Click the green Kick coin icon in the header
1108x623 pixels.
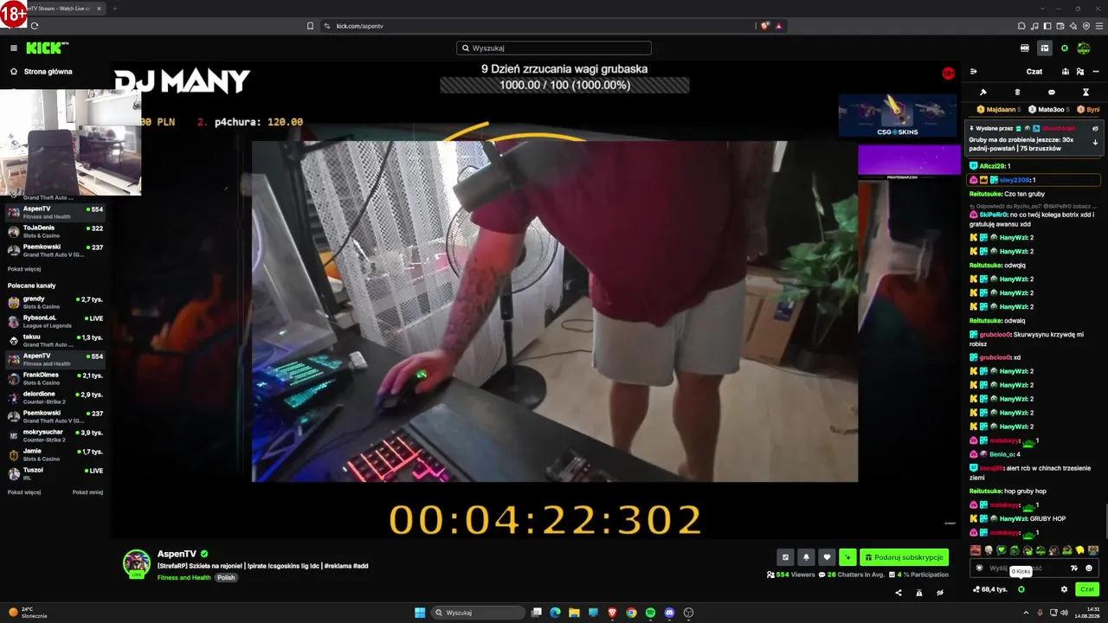[1065, 48]
